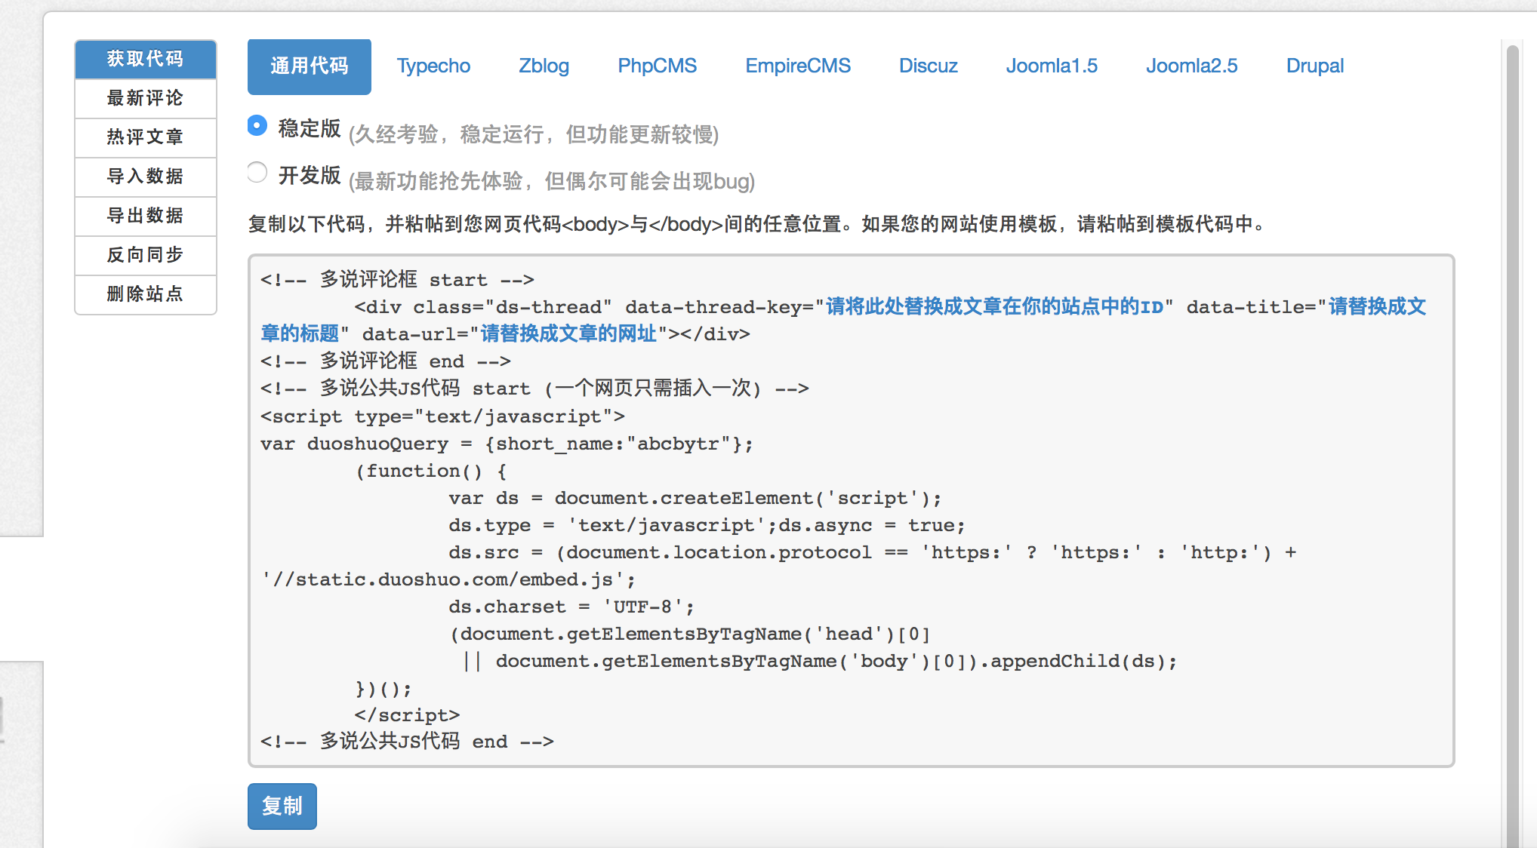Open the Discuz tab
Image resolution: width=1537 pixels, height=848 pixels.
[x=928, y=66]
